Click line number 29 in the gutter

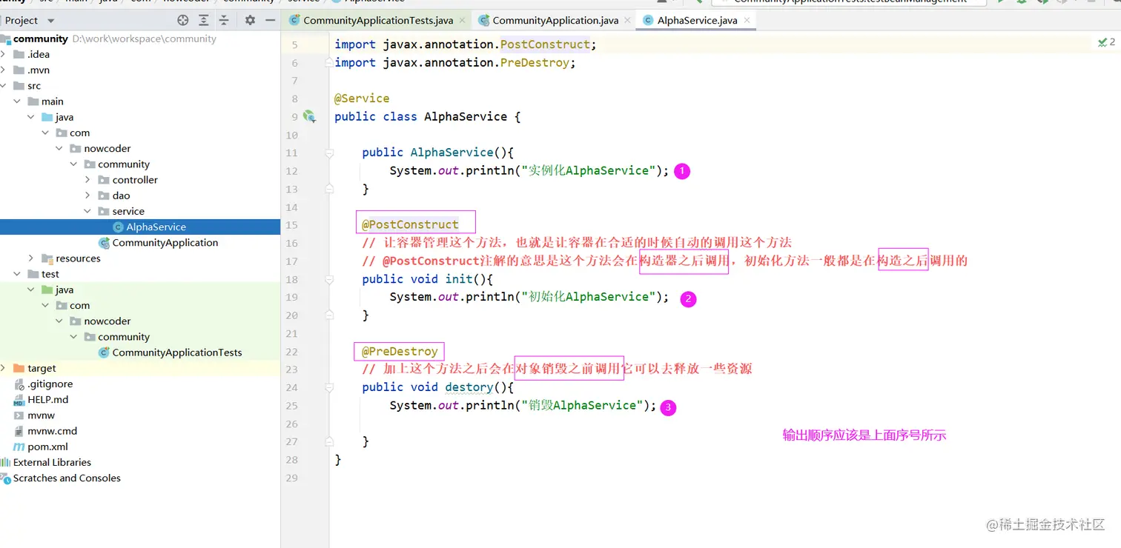[291, 478]
